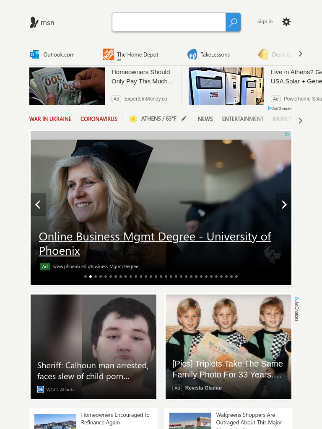Click the yellow Deals tag icon
Viewport: 322px width, 429px height.
(263, 54)
